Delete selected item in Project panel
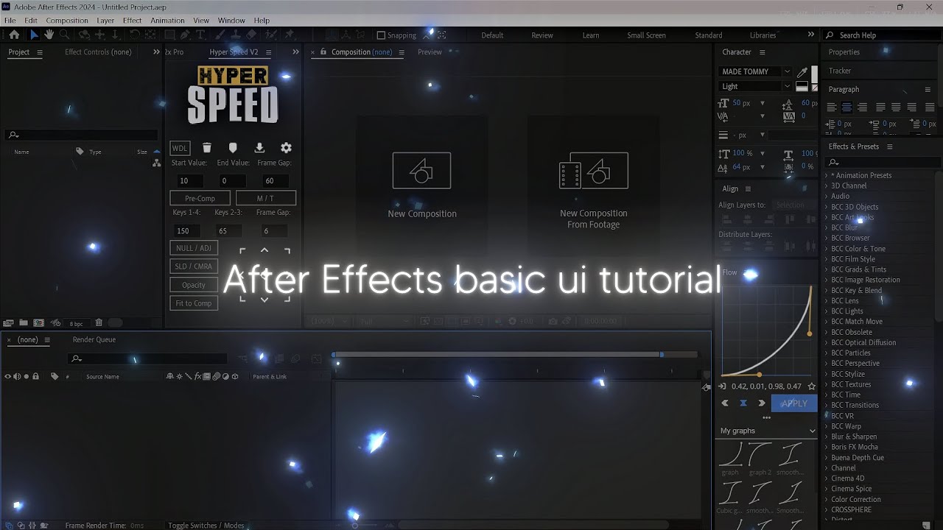The width and height of the screenshot is (943, 530). [x=99, y=323]
